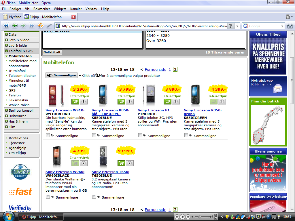
Task: Show info for Sony Ericsson W960i
Action: point(84,163)
